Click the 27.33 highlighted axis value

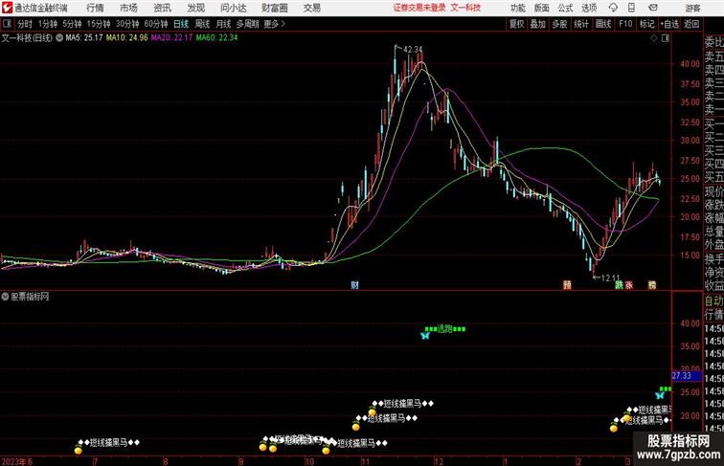click(x=686, y=376)
